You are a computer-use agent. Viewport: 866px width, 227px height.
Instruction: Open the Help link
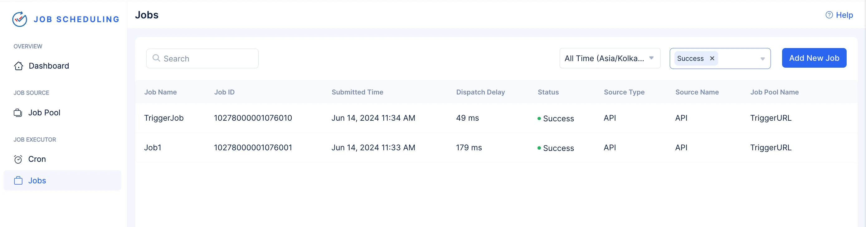[x=839, y=15]
